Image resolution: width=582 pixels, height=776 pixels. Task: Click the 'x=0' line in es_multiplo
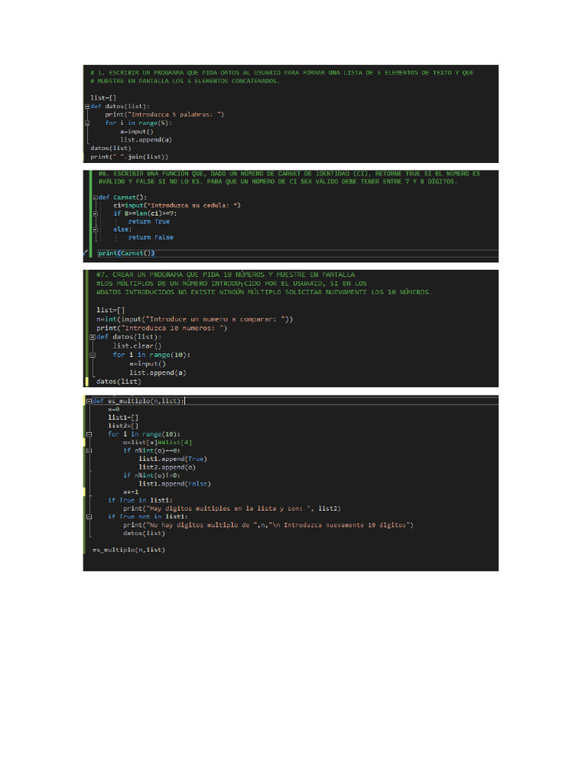[114, 410]
